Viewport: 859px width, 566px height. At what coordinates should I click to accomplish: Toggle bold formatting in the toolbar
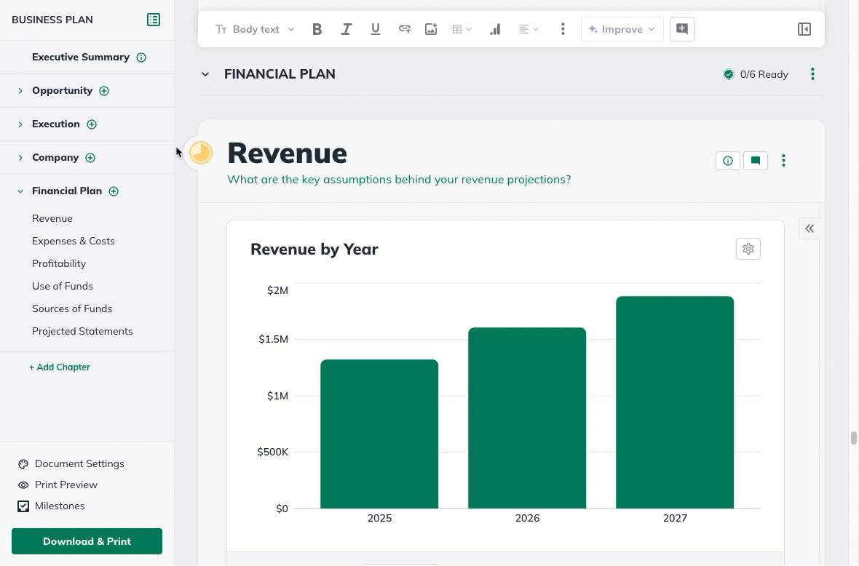(x=317, y=29)
